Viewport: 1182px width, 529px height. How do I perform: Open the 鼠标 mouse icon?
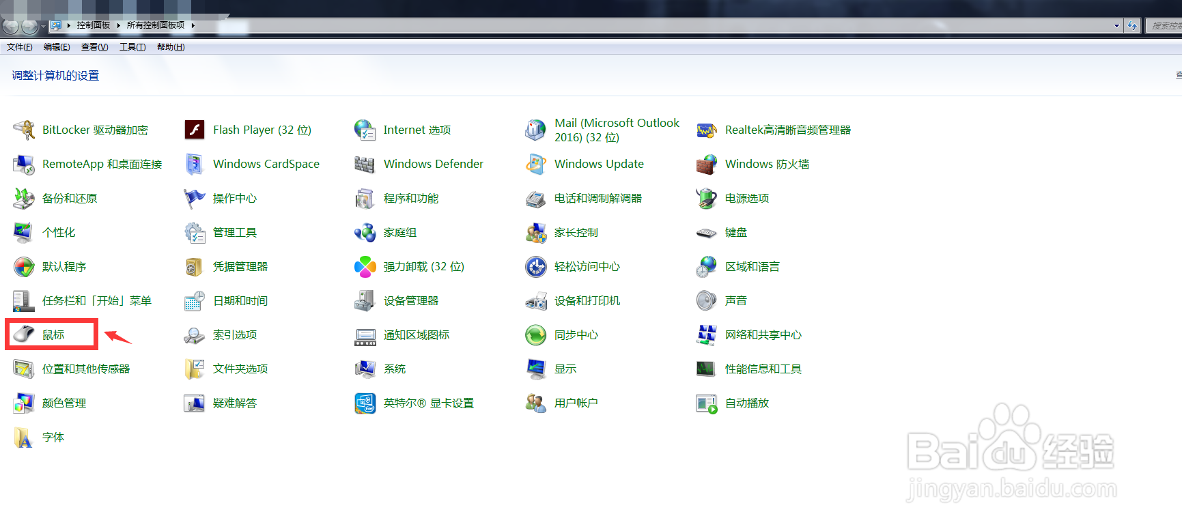tap(24, 334)
